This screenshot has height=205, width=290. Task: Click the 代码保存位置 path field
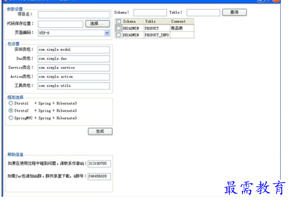pyautogui.click(x=61, y=24)
